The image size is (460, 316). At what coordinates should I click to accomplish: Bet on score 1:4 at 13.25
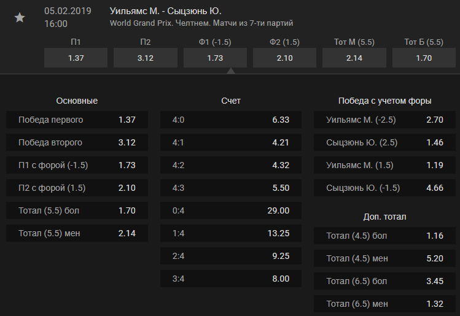pos(231,233)
